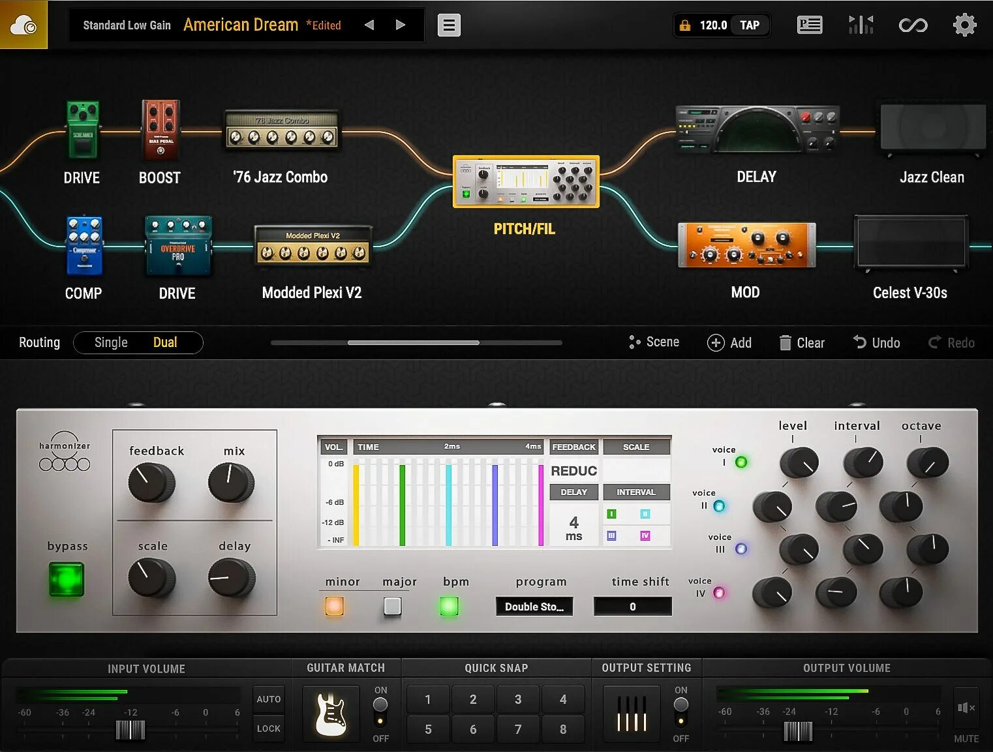Image resolution: width=993 pixels, height=752 pixels.
Task: Click the input LOCK button
Action: [269, 729]
